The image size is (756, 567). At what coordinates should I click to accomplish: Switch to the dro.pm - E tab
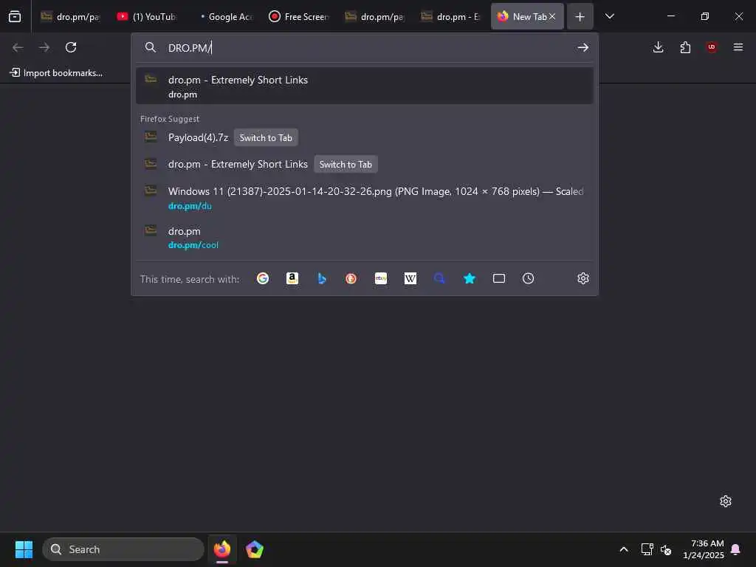452,16
